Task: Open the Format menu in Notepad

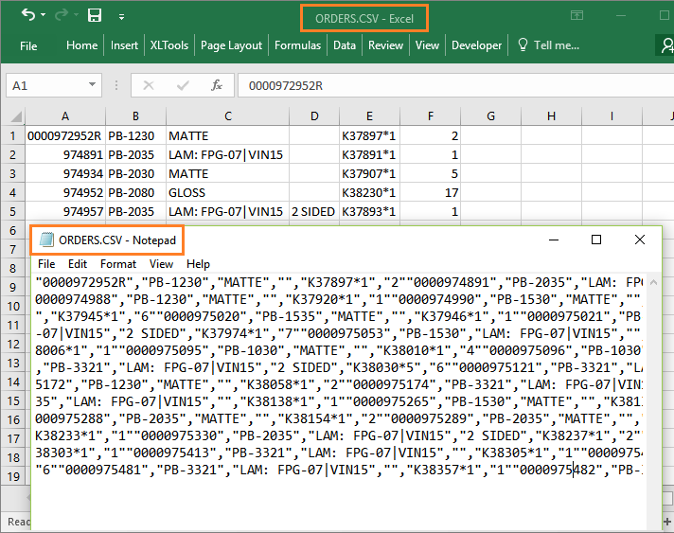Action: pyautogui.click(x=118, y=264)
